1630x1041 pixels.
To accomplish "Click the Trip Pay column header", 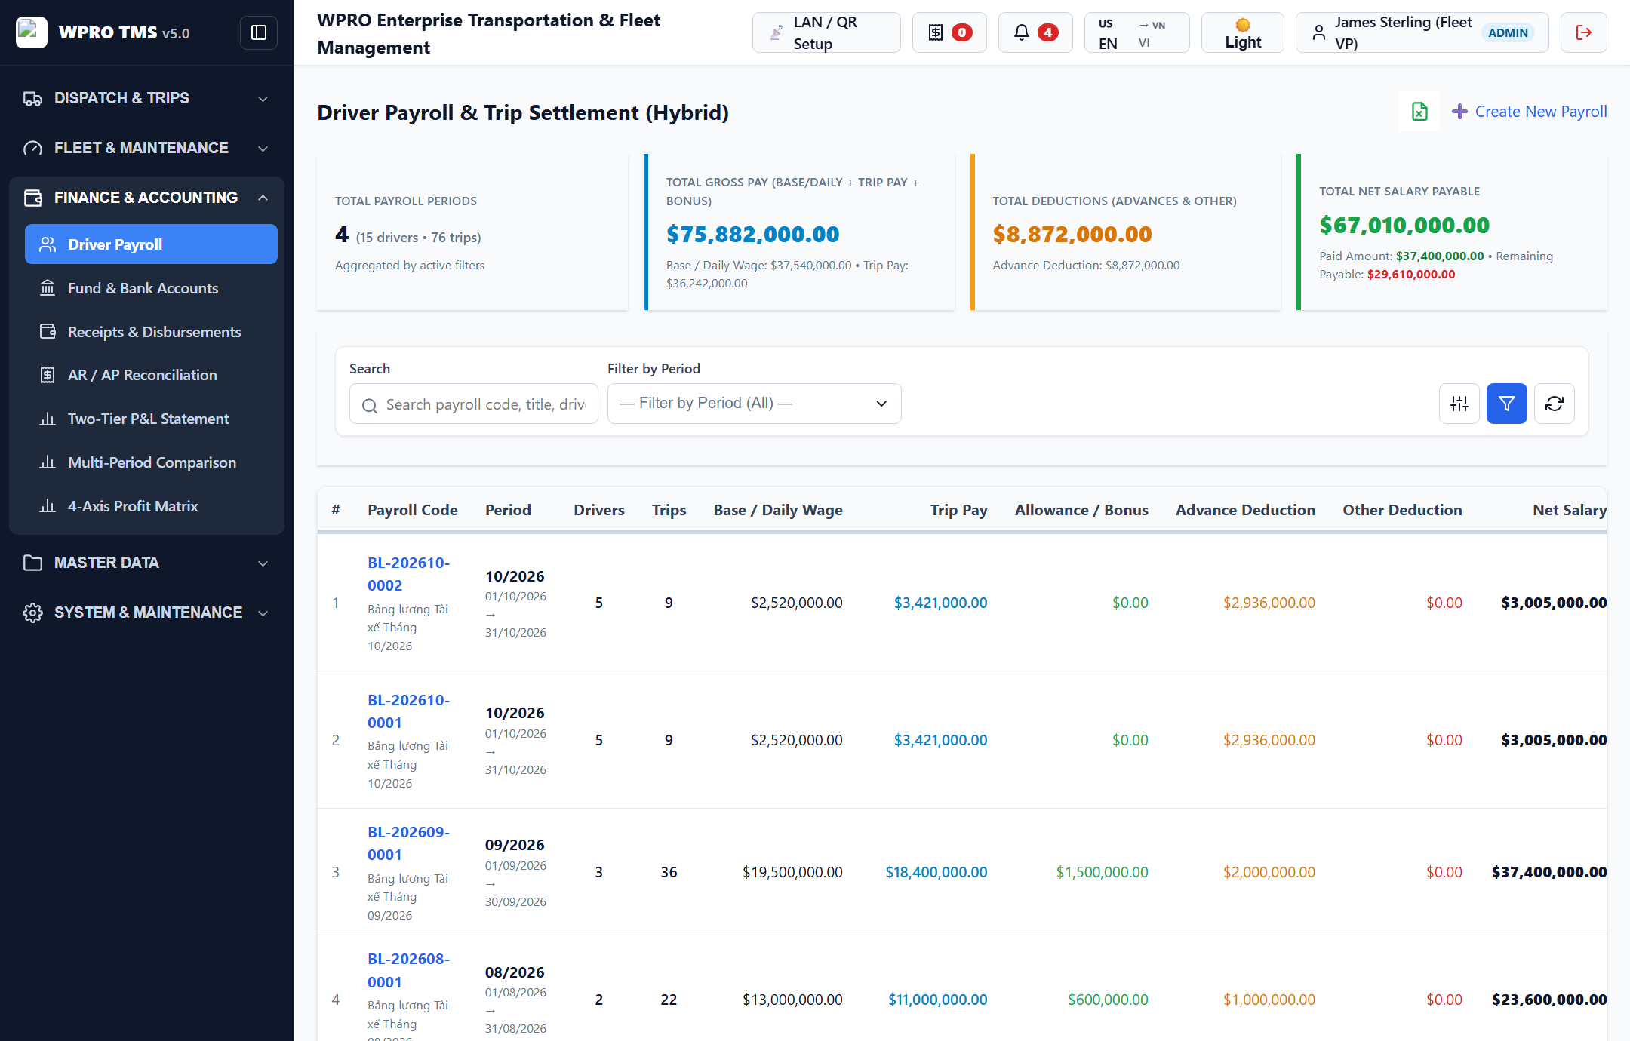I will click(x=958, y=510).
